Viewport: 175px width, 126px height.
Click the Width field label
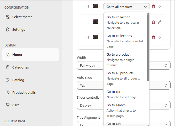click(81, 58)
